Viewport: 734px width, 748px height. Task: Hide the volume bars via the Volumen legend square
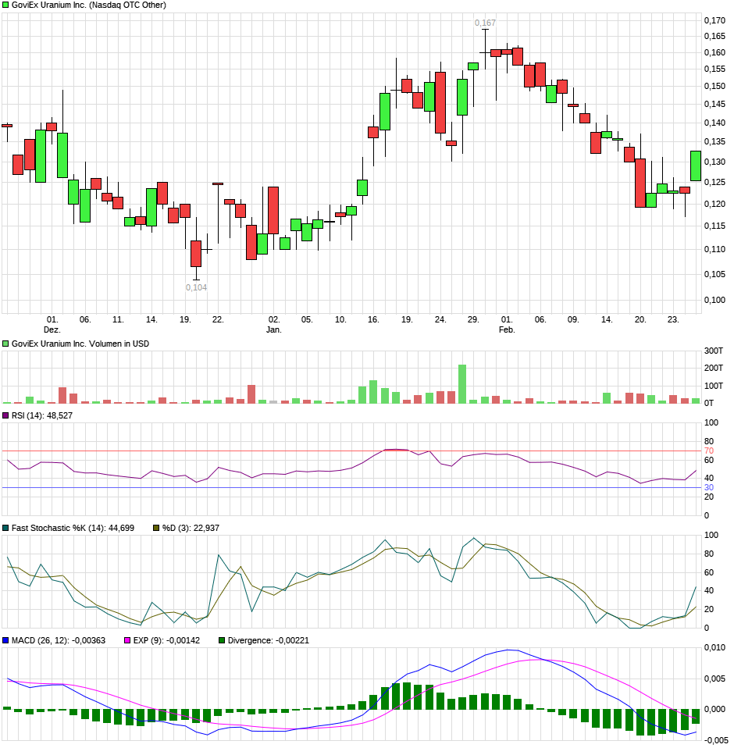point(6,342)
